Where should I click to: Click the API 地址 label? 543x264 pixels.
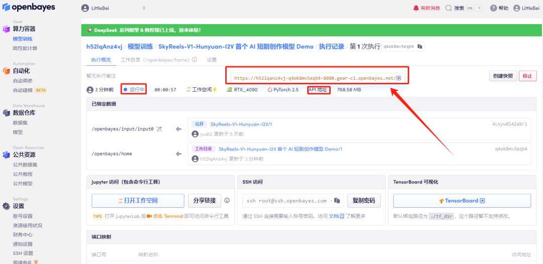(319, 90)
